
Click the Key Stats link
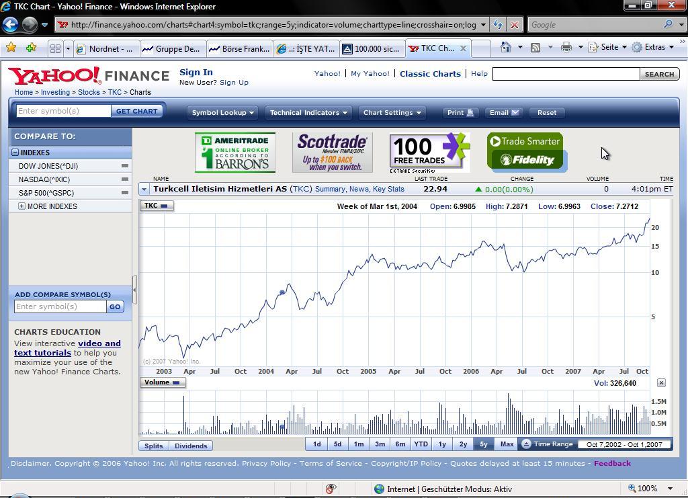pos(388,189)
